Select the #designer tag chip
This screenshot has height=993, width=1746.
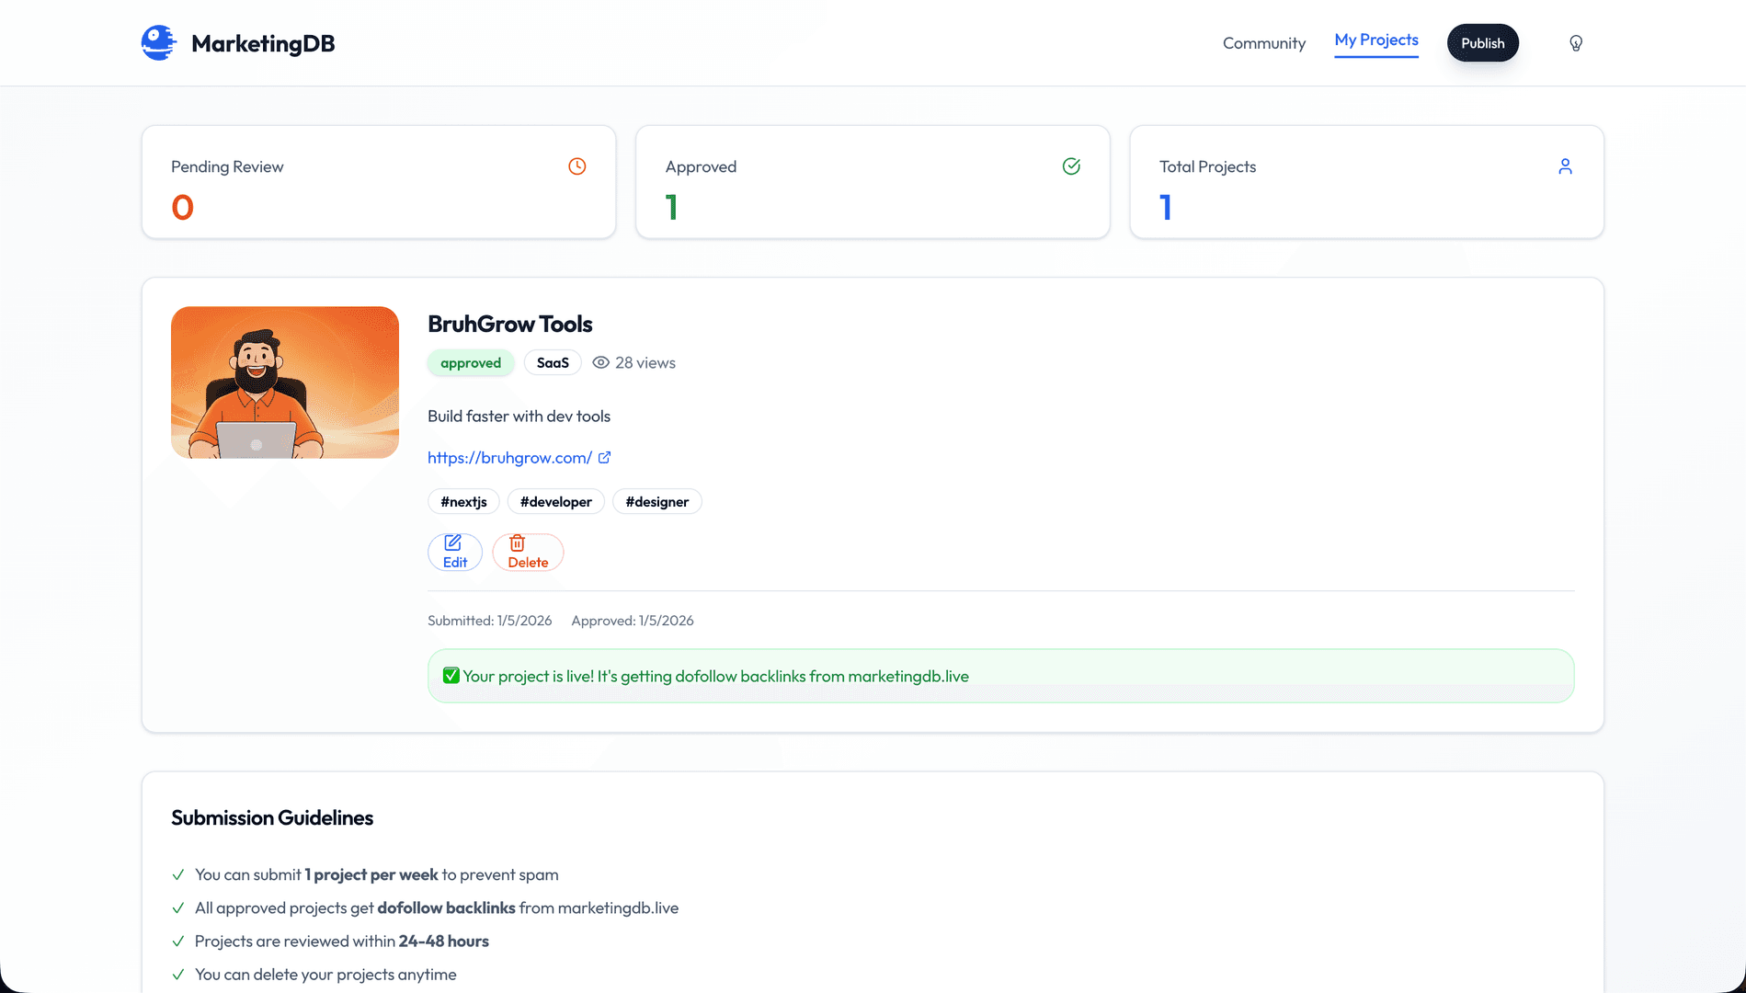[656, 501]
